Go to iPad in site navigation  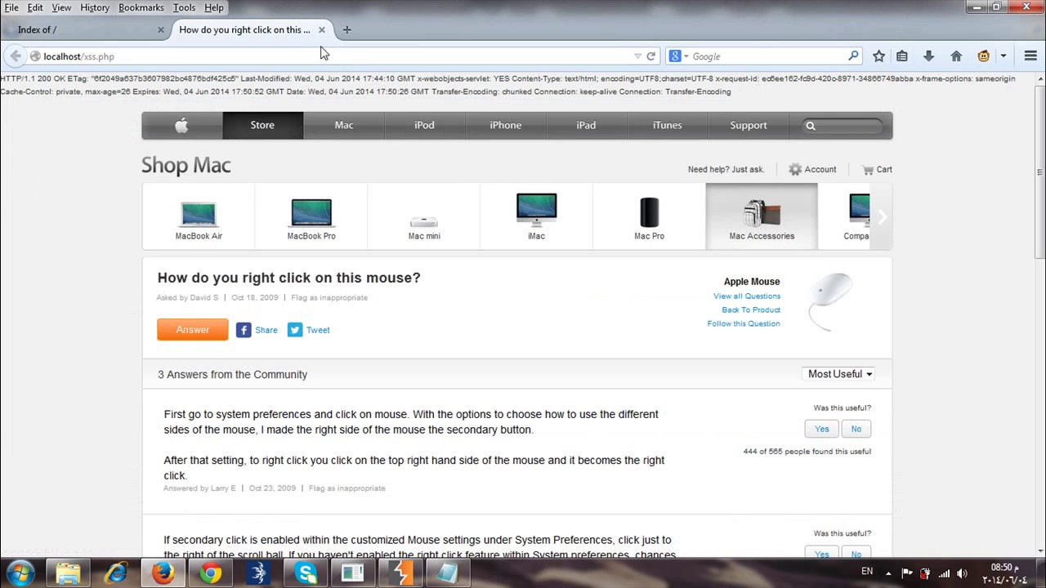(586, 125)
